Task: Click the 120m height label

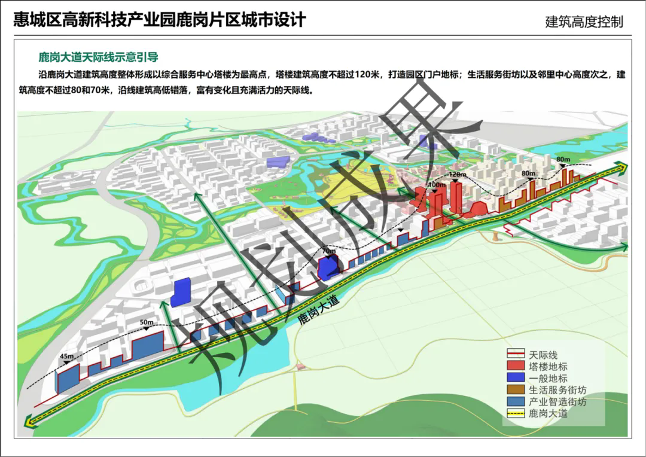Action: [457, 175]
